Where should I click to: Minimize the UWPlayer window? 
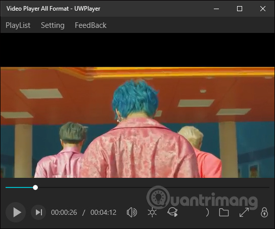click(216, 9)
